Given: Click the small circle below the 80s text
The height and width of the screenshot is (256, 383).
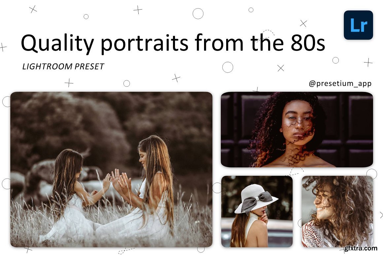Looking at the screenshot, I should tap(335, 60).
